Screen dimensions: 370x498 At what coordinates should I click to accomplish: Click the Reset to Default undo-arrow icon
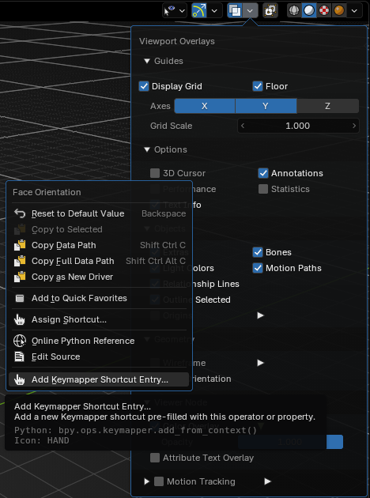click(x=20, y=213)
